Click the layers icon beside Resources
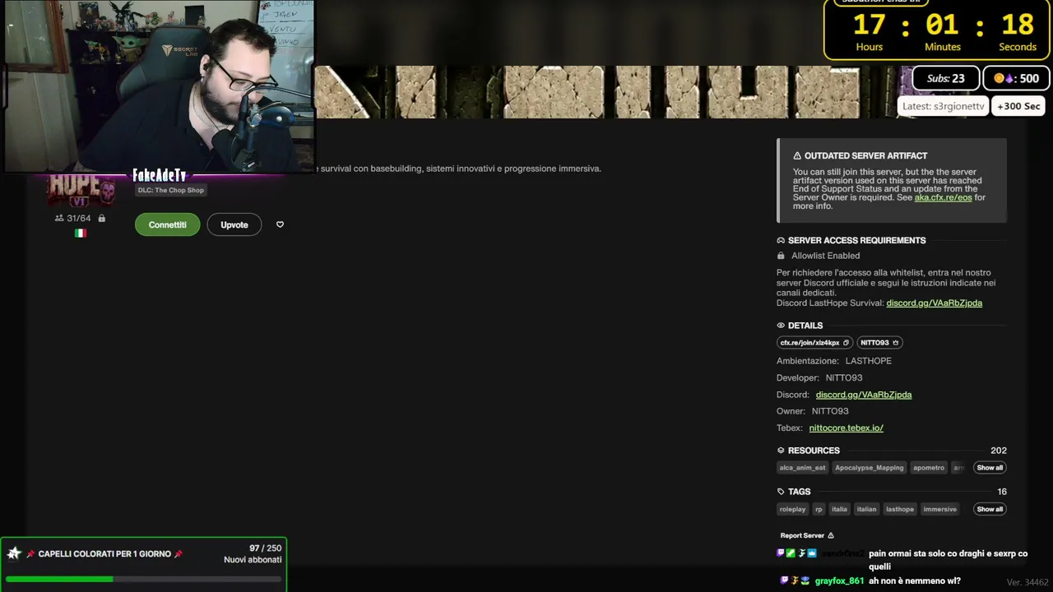1053x592 pixels. [x=781, y=451]
